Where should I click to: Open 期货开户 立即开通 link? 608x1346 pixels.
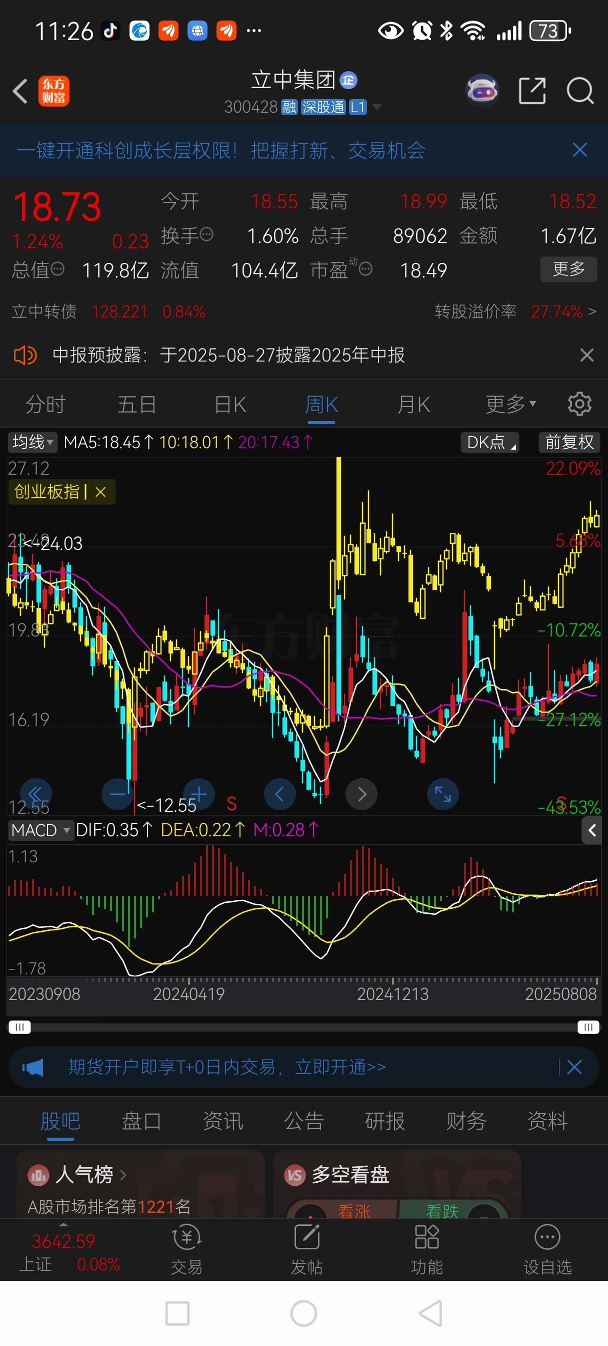coord(227,1067)
